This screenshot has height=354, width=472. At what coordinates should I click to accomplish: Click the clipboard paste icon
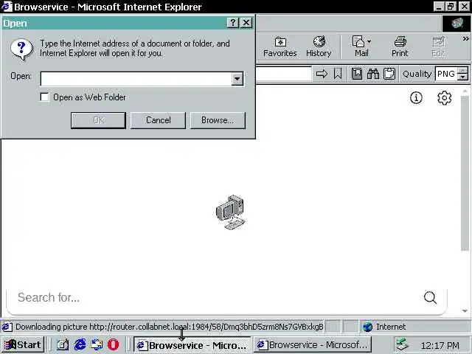[389, 74]
